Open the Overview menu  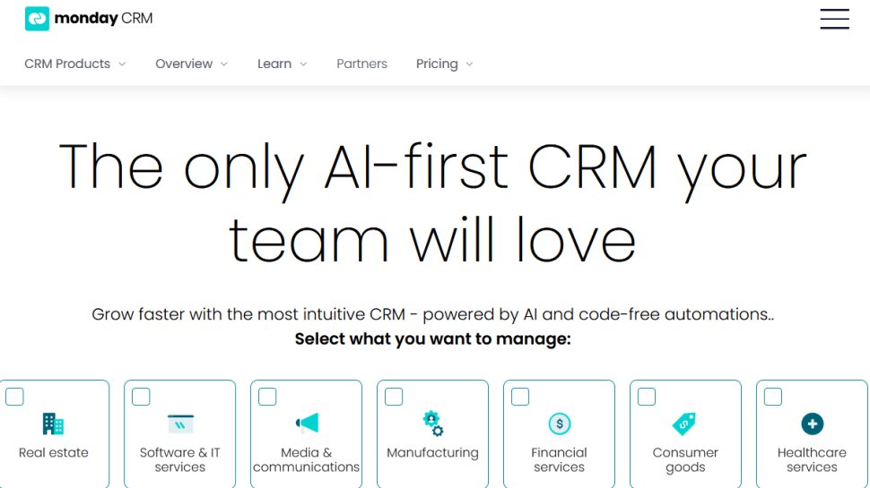184,64
